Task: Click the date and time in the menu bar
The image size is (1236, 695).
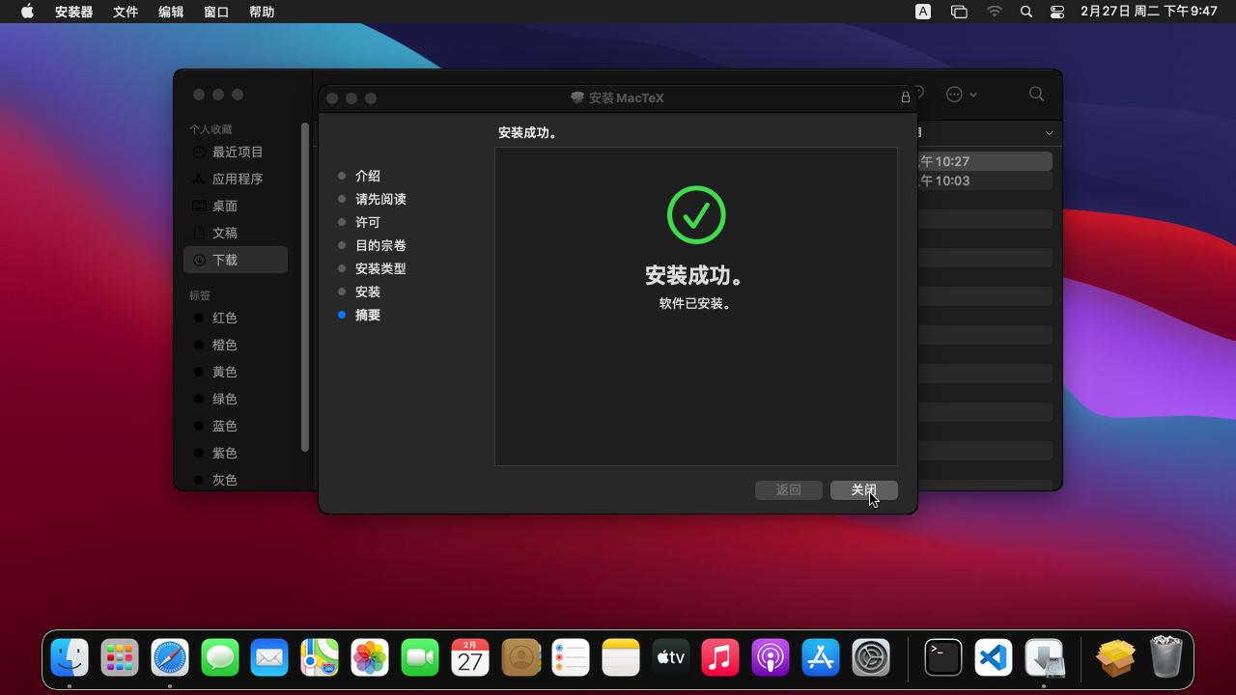Action: pos(1149,12)
